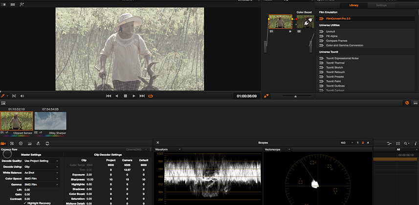This screenshot has width=419, height=205.
Task: Open the Camera Raw palette icon
Action: pyautogui.click(x=3, y=143)
